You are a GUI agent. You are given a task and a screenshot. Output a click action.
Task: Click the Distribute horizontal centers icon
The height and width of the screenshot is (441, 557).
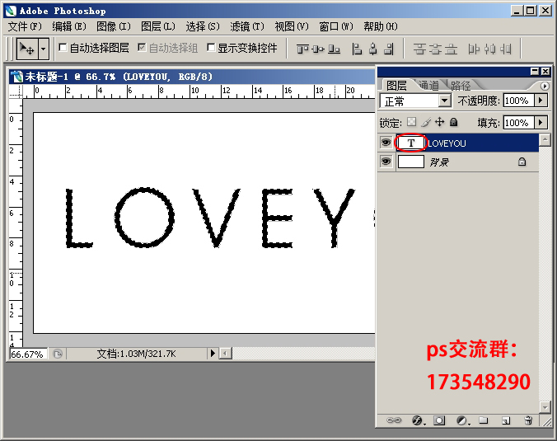490,49
